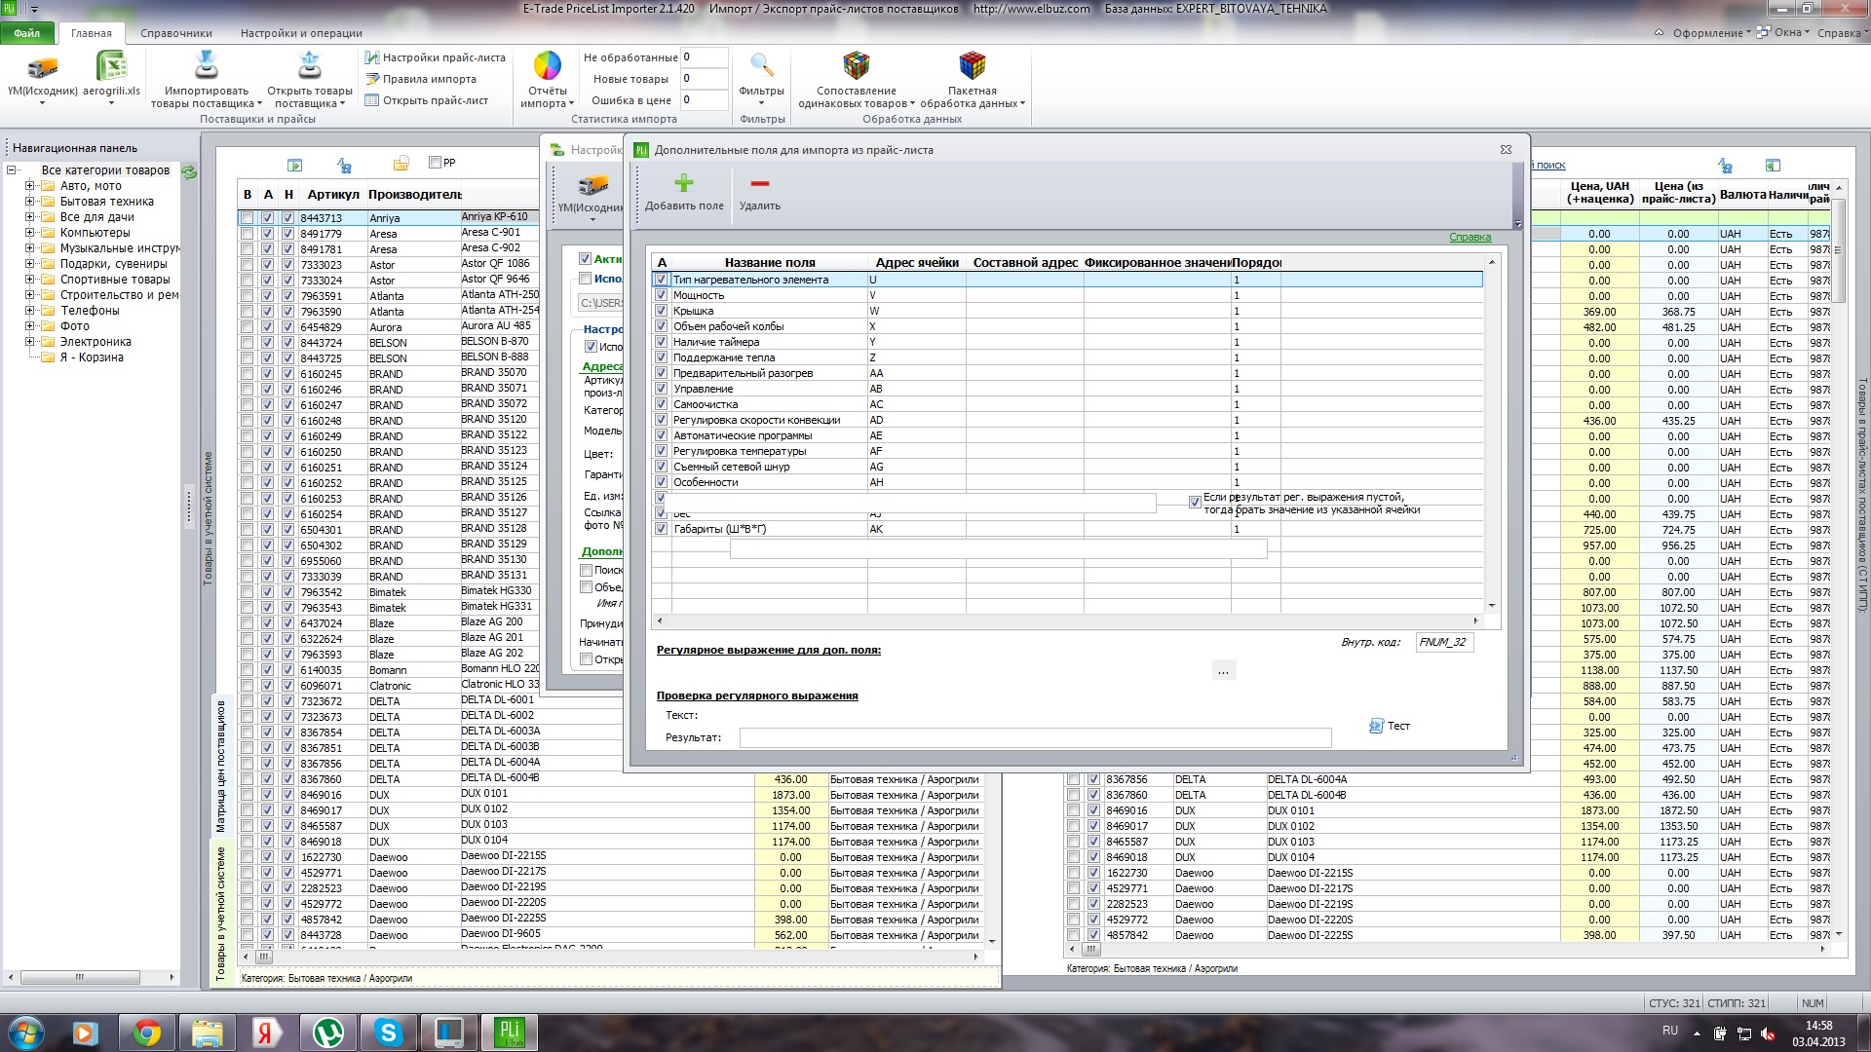Toggle 'Если результат рег. выражения пустой' checkbox
Viewport: 1871px width, 1052px height.
tap(1195, 503)
